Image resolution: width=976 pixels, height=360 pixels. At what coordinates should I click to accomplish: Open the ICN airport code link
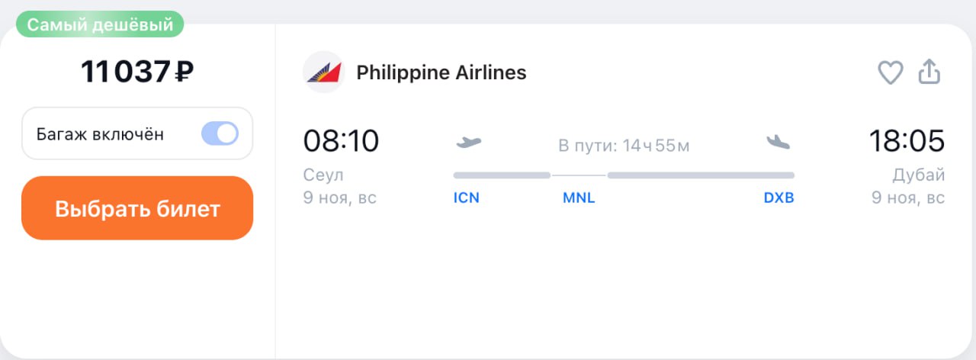tap(466, 198)
